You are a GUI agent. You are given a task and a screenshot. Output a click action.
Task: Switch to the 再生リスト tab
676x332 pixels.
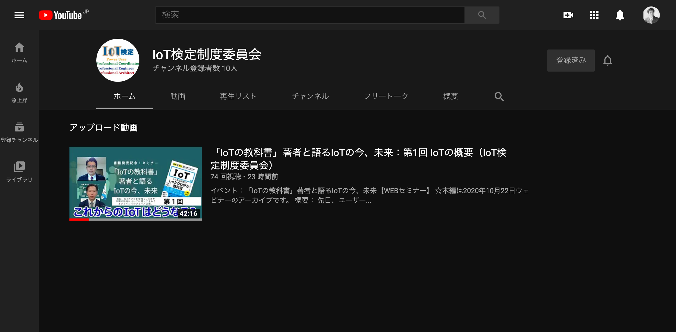point(238,96)
